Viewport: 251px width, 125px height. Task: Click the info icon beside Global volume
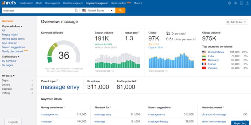(221, 32)
